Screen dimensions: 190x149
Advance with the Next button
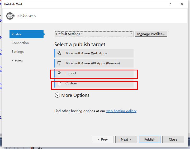(x=126, y=140)
